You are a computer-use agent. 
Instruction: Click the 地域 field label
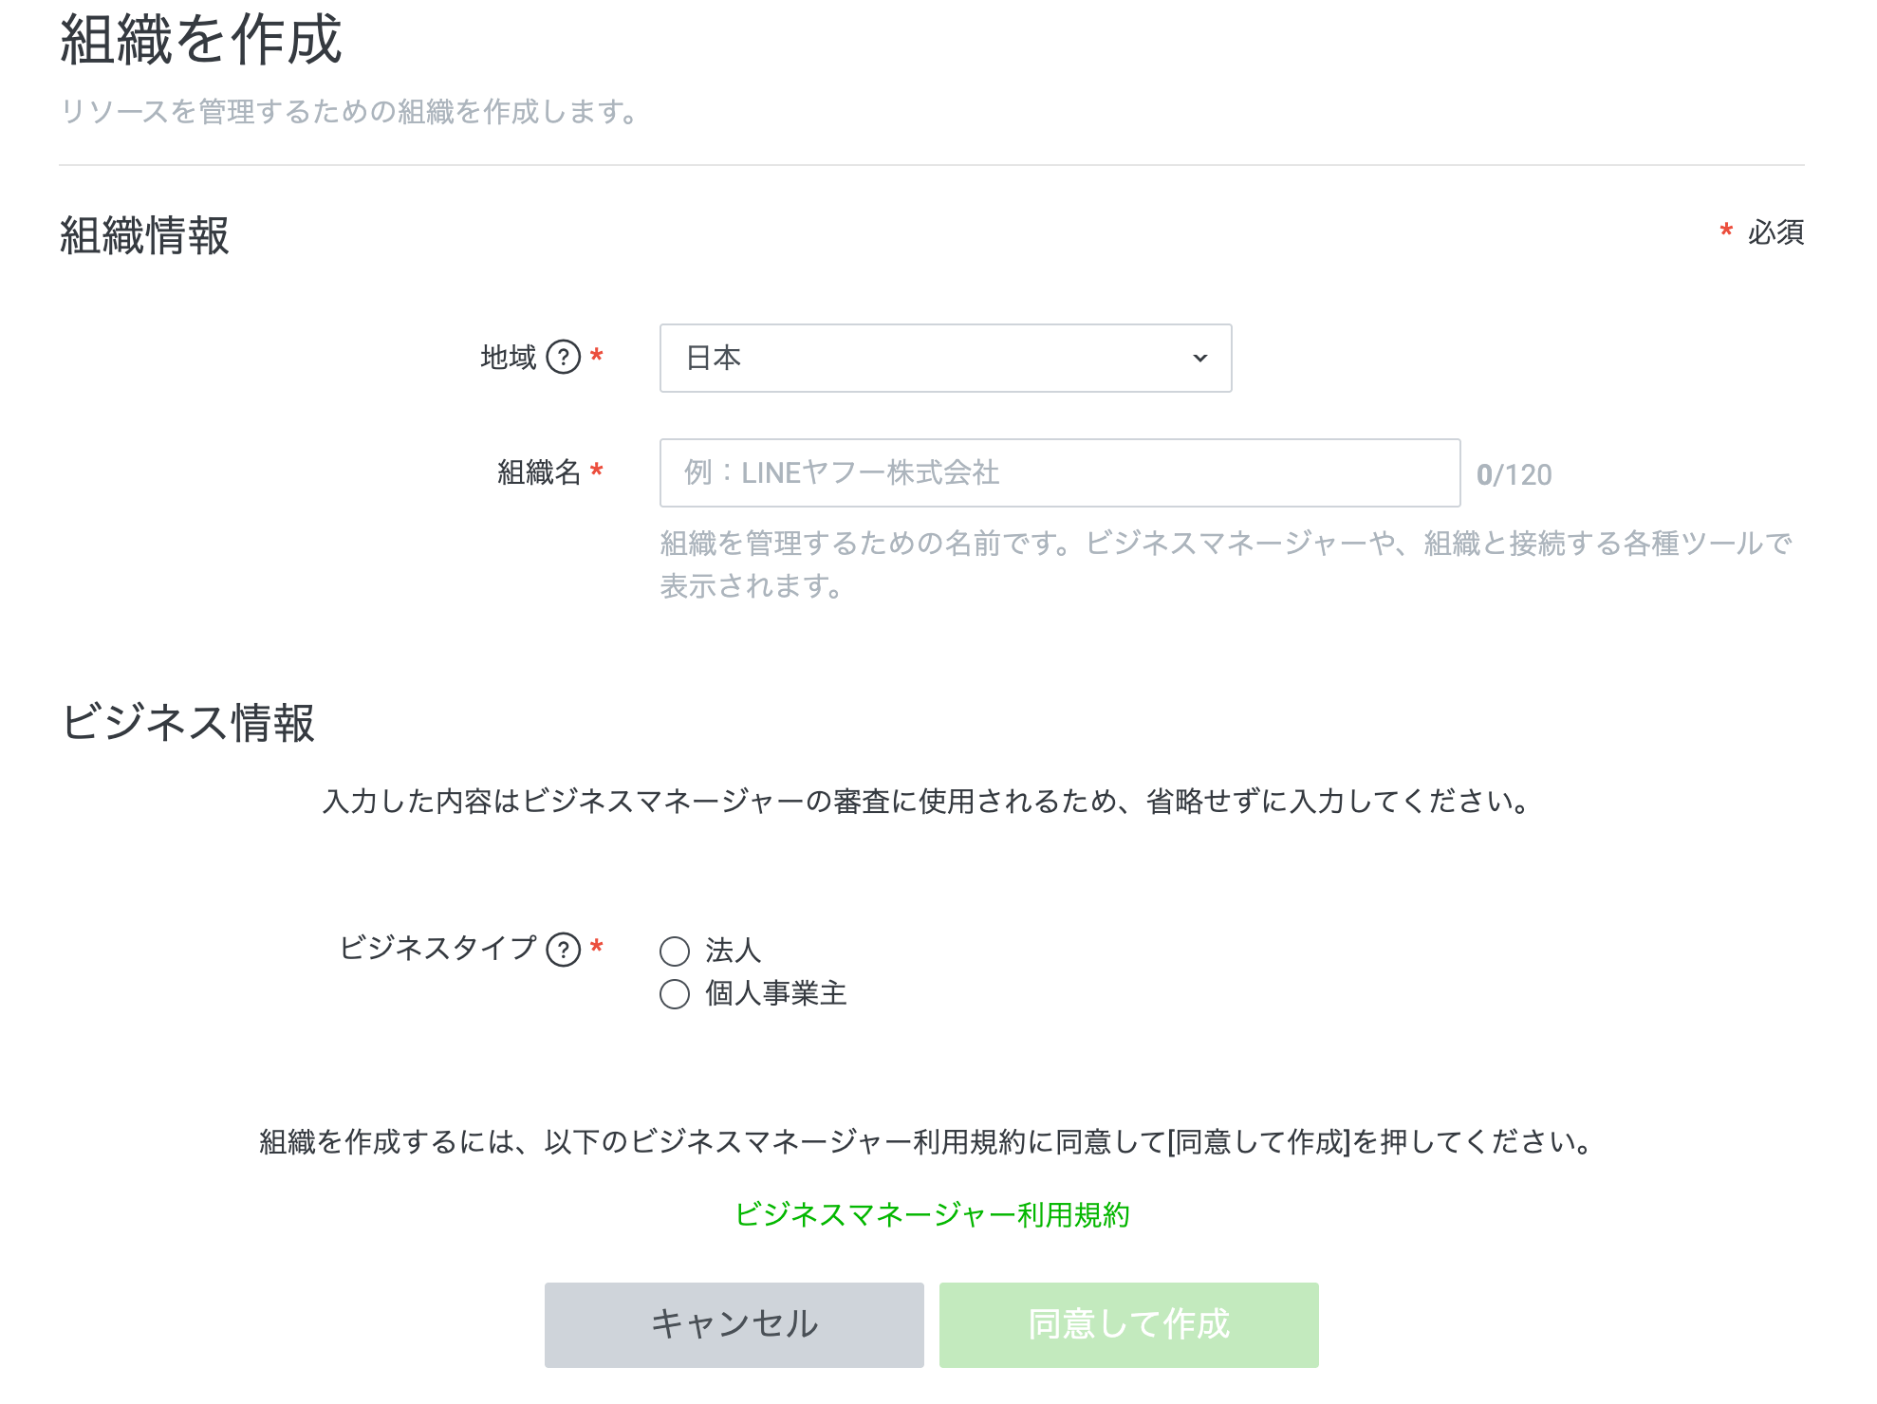click(x=509, y=358)
